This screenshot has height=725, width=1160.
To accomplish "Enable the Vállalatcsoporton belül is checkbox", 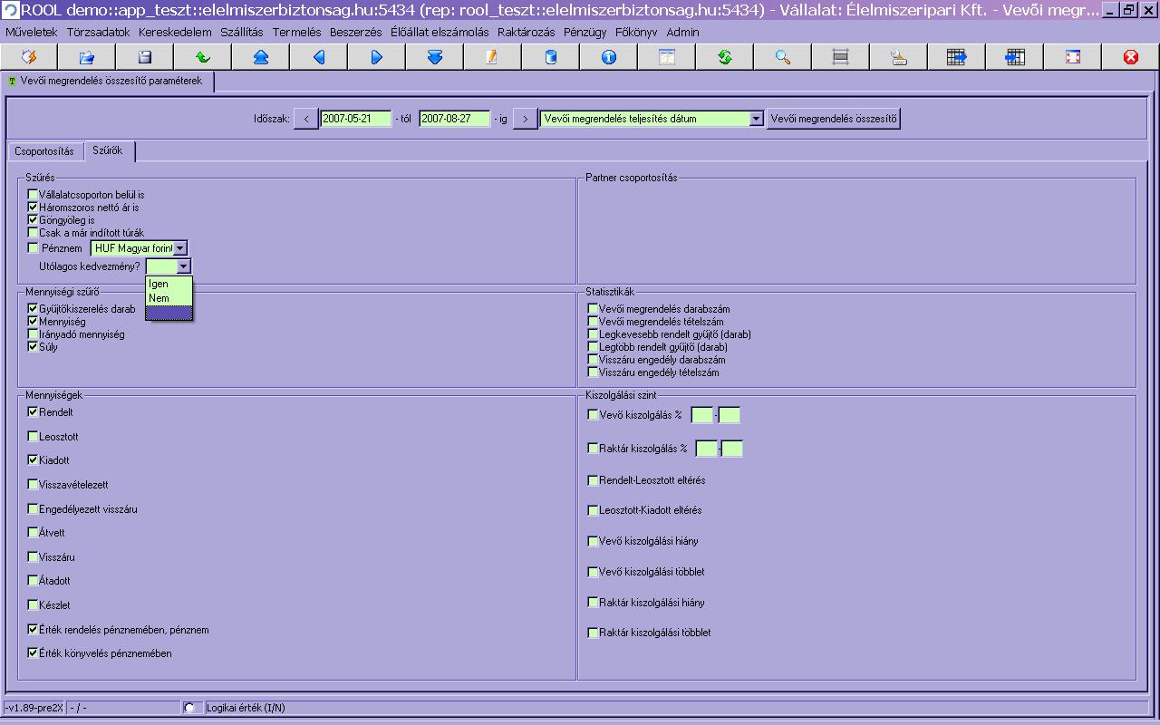I will tap(34, 195).
